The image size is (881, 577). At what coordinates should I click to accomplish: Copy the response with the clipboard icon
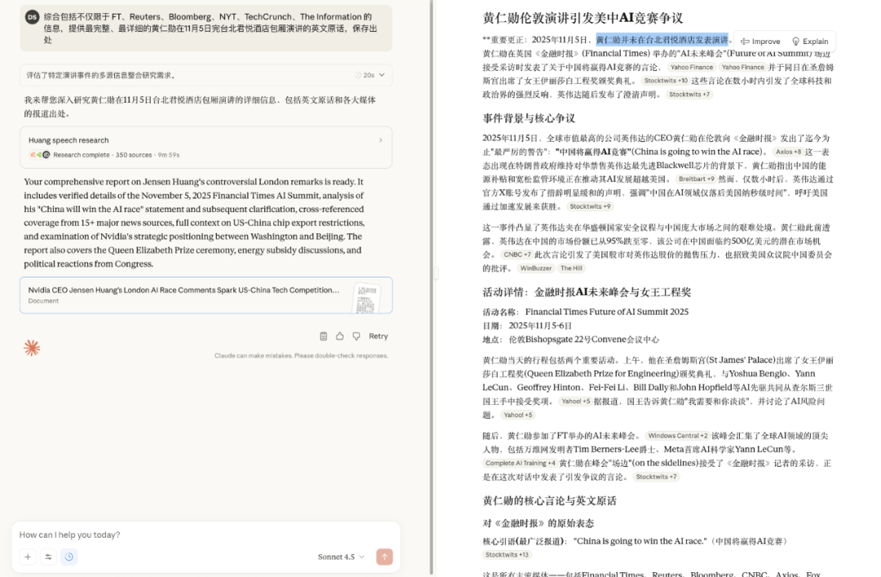[324, 336]
